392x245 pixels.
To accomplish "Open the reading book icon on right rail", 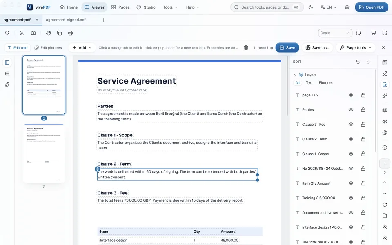I will point(385,111).
